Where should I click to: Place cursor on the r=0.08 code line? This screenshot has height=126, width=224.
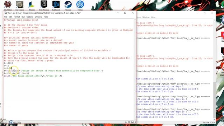tap(8, 68)
